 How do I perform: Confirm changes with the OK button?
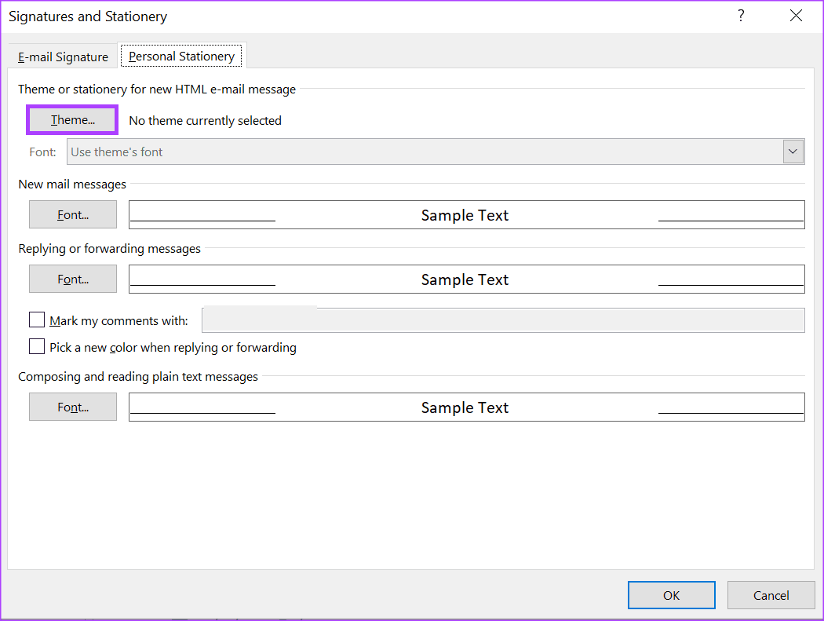tap(671, 595)
